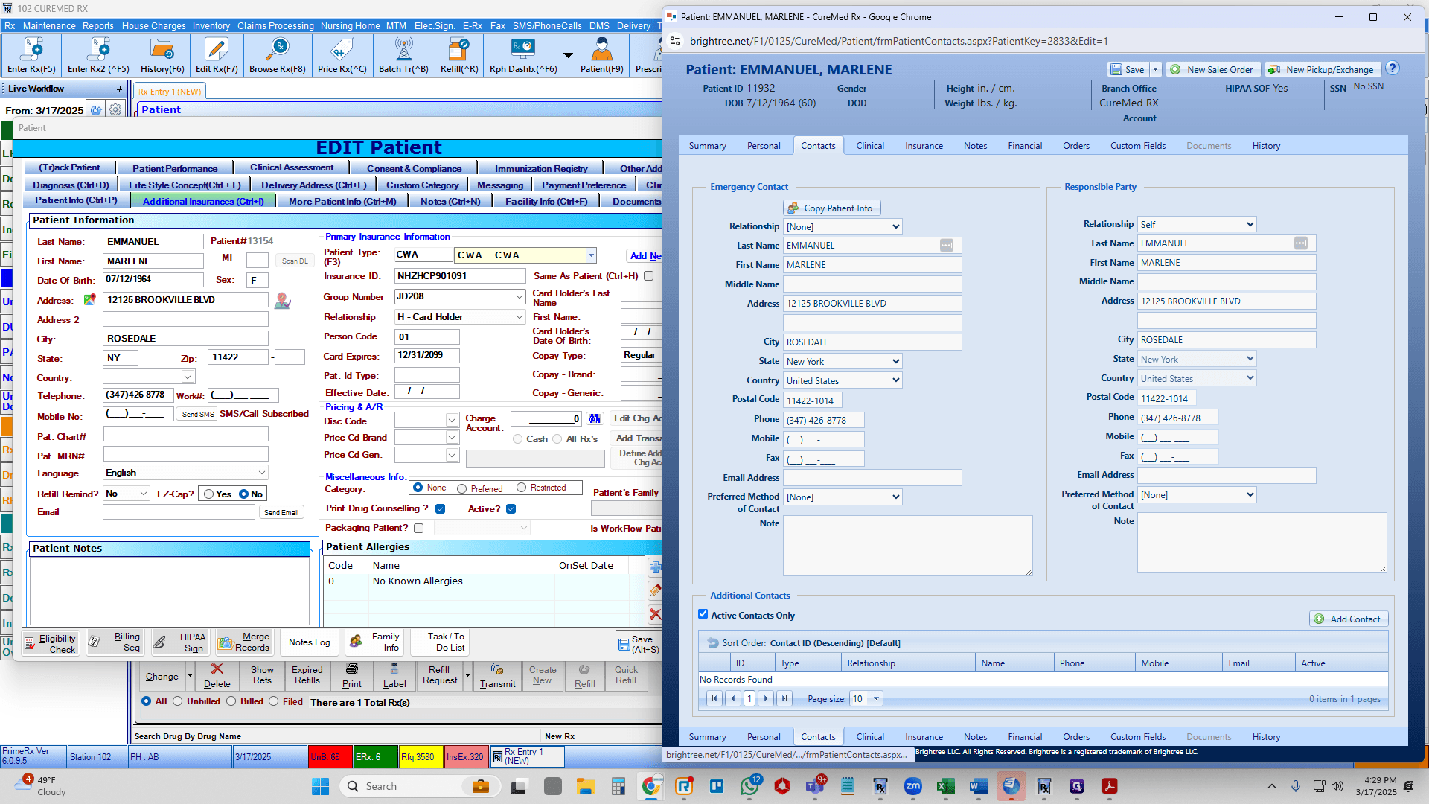Click Responsible Party last name ellipsis icon
The image size is (1429, 804).
(1300, 243)
